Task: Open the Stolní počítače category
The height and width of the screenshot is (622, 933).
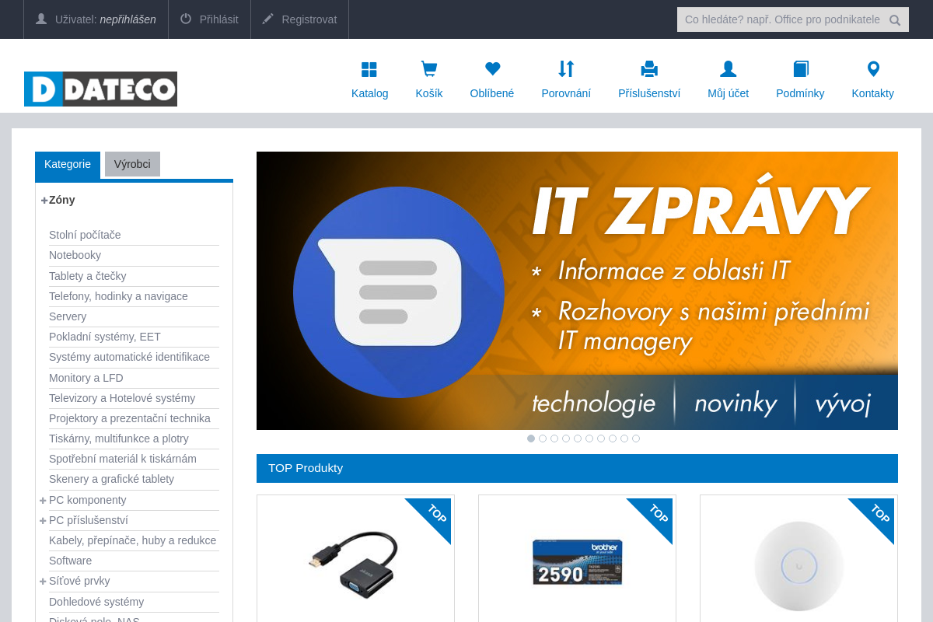Action: click(85, 235)
